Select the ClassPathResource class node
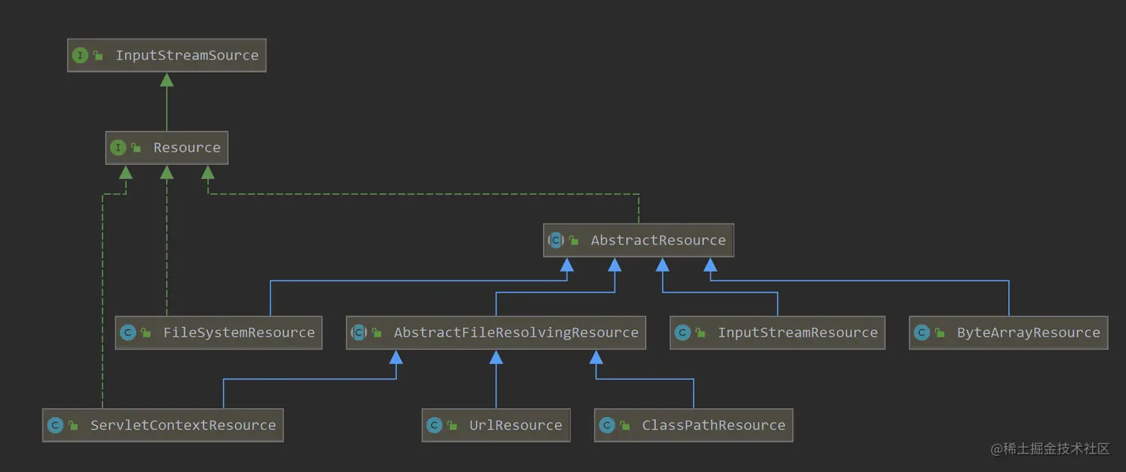This screenshot has height=472, width=1126. 693,425
